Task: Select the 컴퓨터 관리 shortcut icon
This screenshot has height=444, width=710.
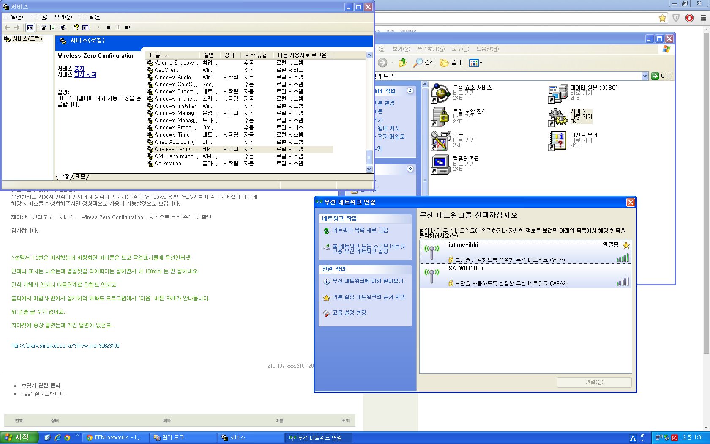Action: 440,164
